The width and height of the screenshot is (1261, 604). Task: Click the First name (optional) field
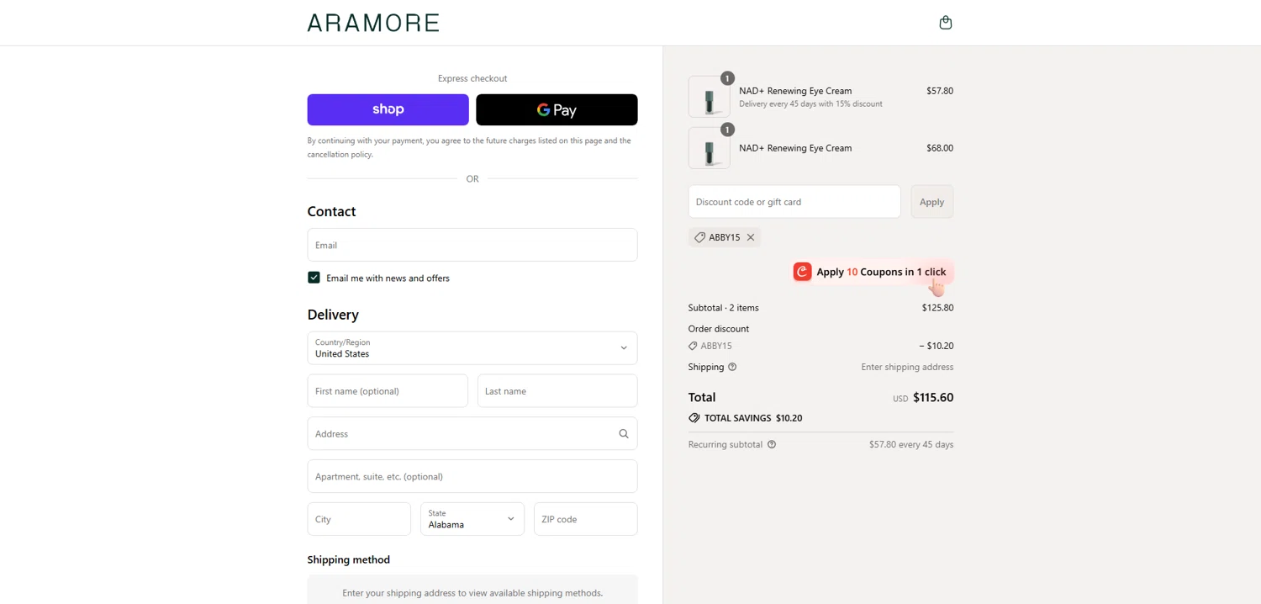click(388, 391)
